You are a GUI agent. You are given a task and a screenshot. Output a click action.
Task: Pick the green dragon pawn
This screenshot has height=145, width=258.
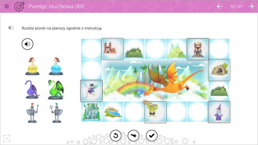point(56,89)
